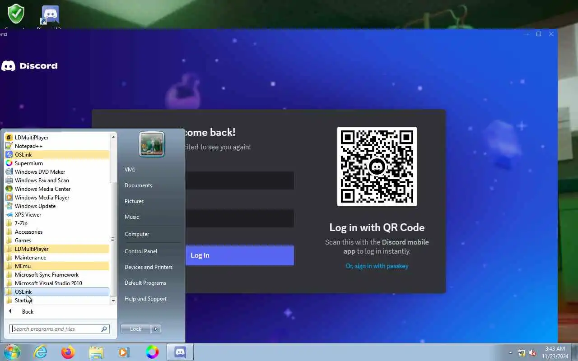Open Notepad++ from the programs list
This screenshot has width=578, height=361.
point(57,146)
